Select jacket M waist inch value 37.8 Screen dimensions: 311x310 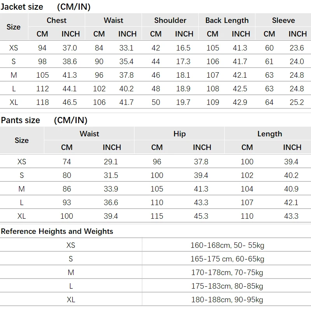tap(126, 75)
